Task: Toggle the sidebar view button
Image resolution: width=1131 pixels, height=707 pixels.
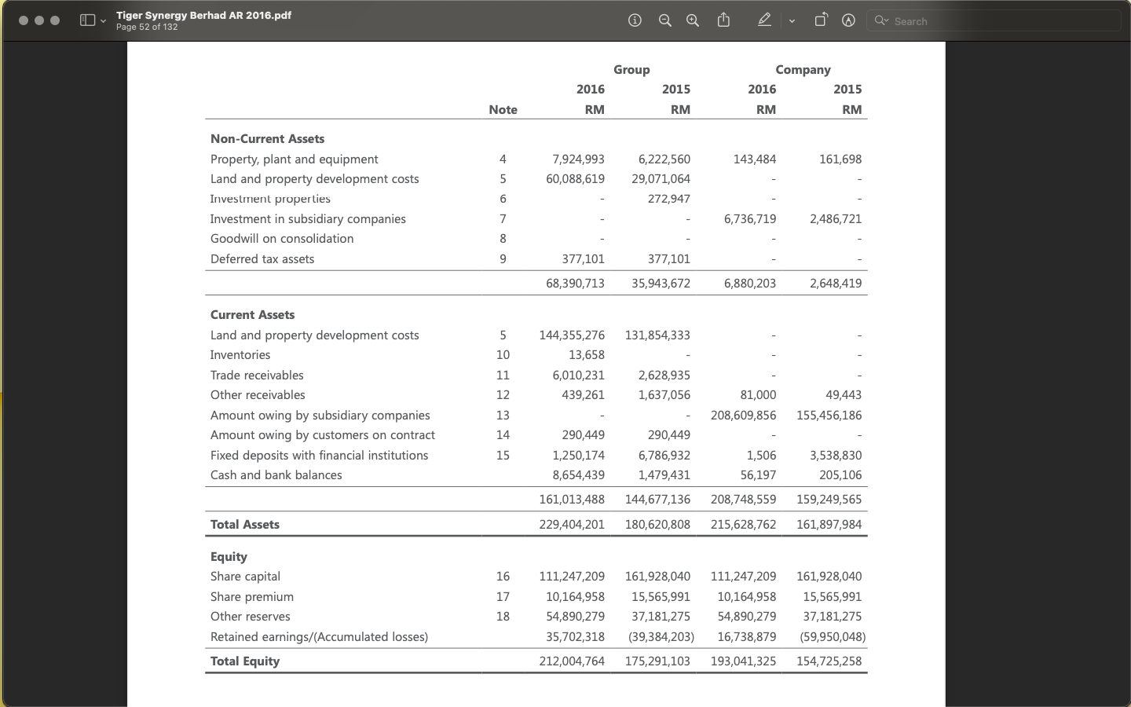Action: click(88, 20)
